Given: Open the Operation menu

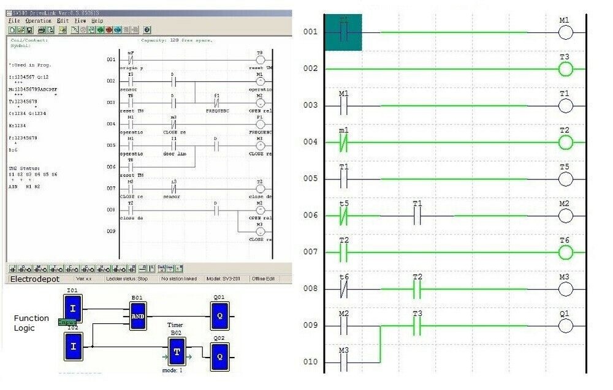Looking at the screenshot, I should [38, 21].
